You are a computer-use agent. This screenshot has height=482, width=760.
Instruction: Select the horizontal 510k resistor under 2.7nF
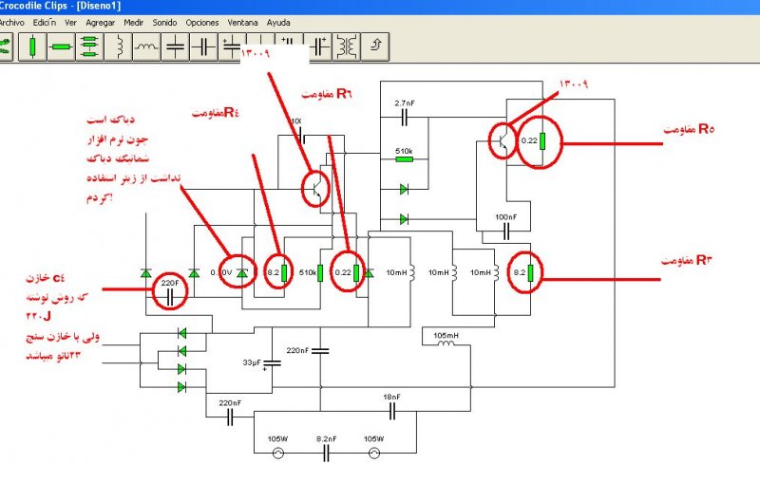[x=404, y=158]
